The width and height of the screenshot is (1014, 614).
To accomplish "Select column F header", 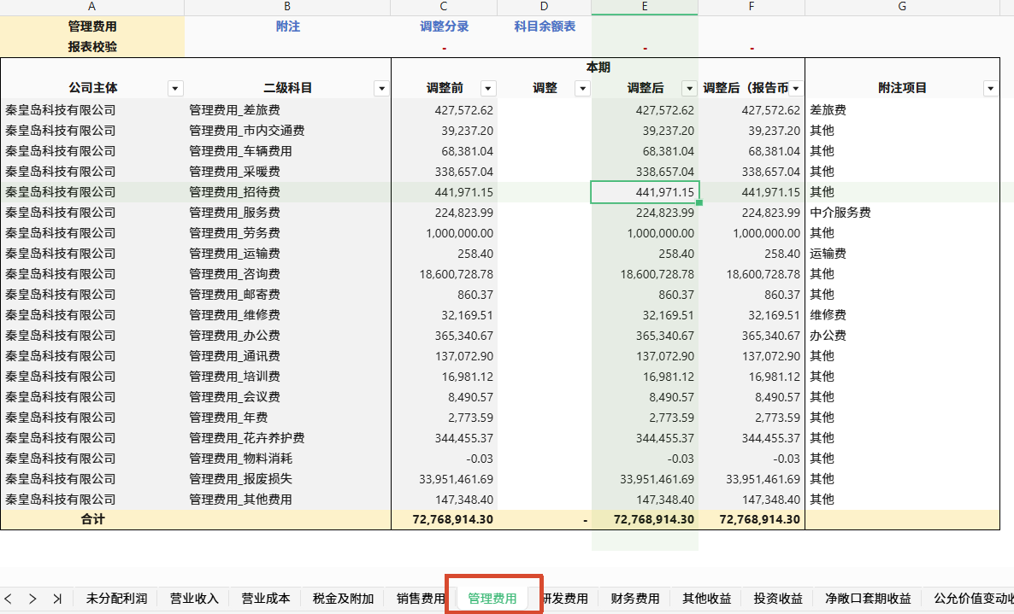I will [752, 7].
